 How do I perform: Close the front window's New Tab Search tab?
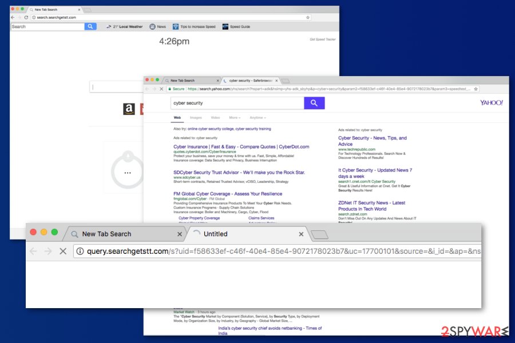tap(180, 234)
